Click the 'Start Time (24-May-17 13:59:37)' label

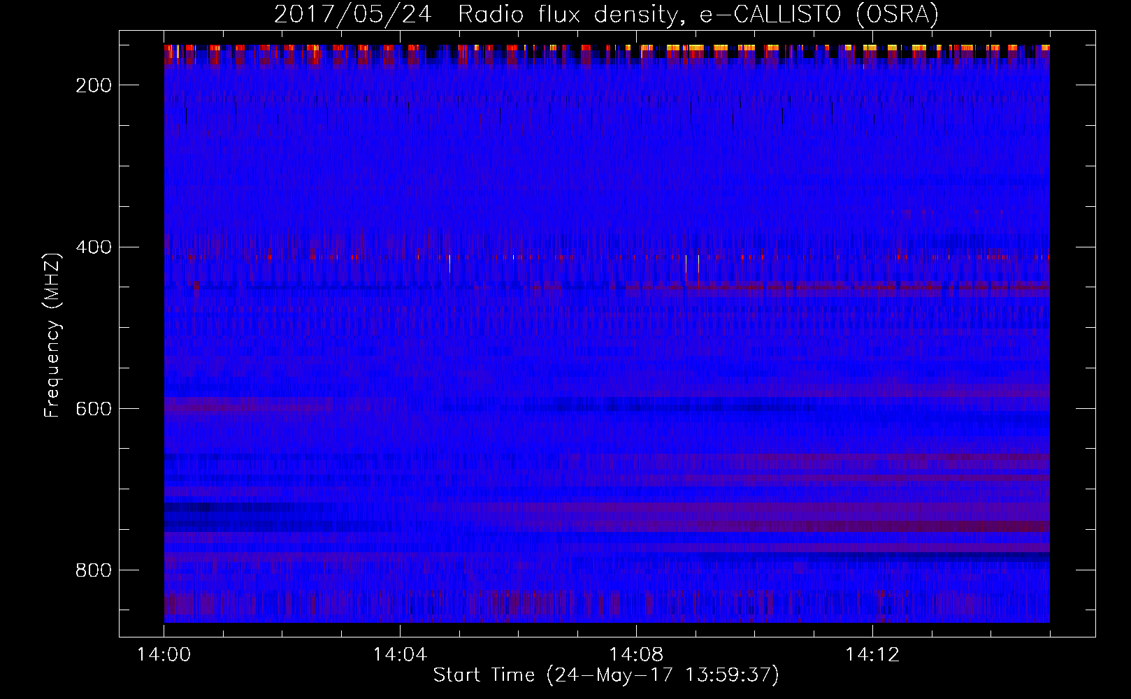click(x=606, y=675)
